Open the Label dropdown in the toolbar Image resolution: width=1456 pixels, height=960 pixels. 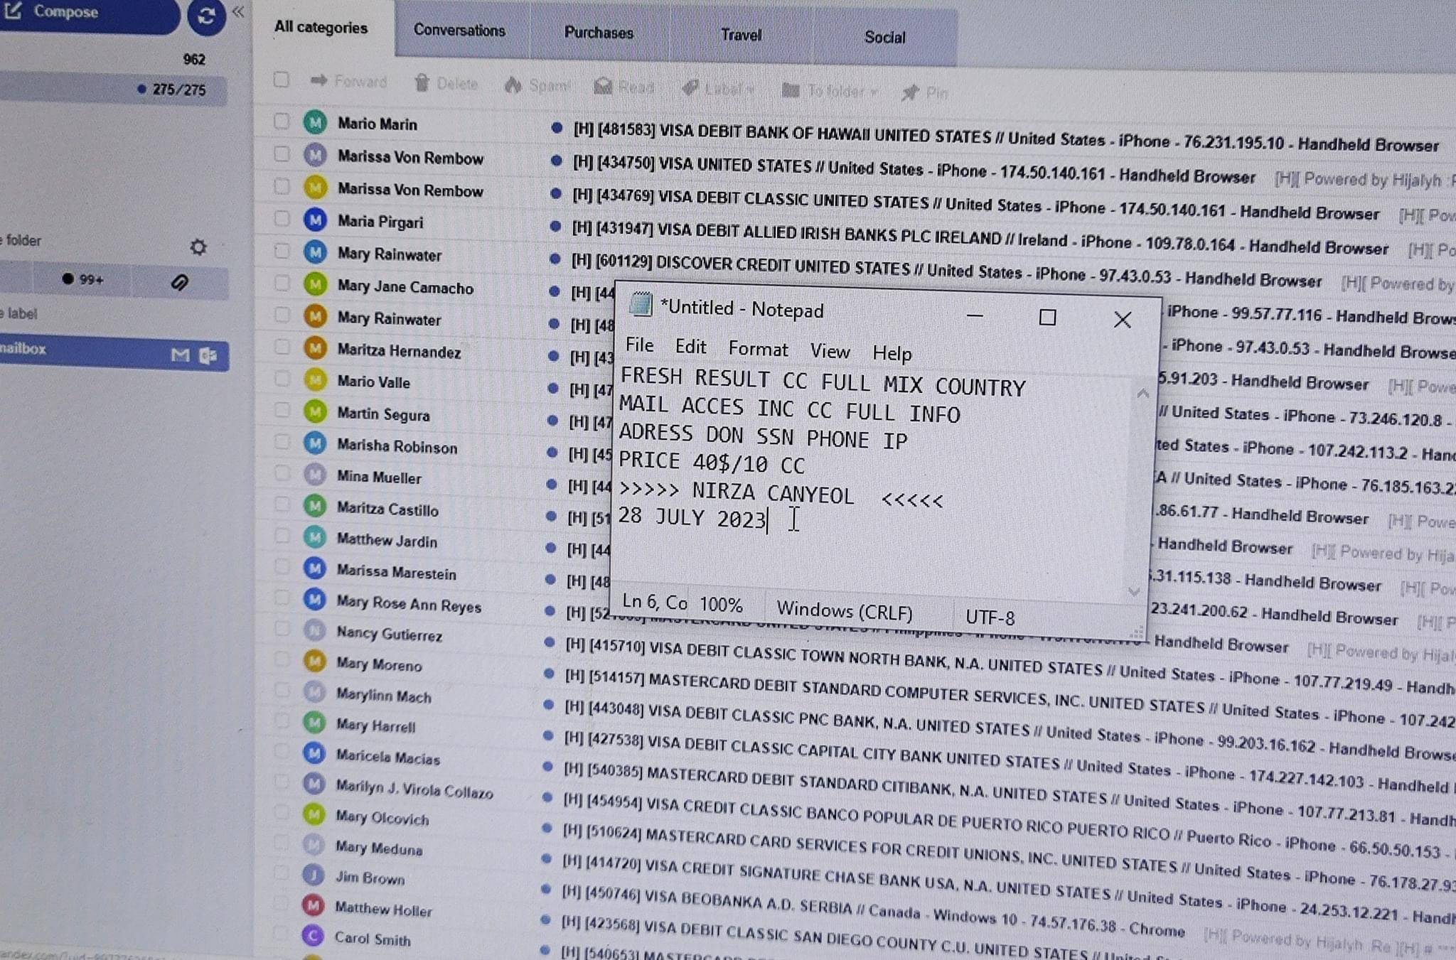[718, 90]
